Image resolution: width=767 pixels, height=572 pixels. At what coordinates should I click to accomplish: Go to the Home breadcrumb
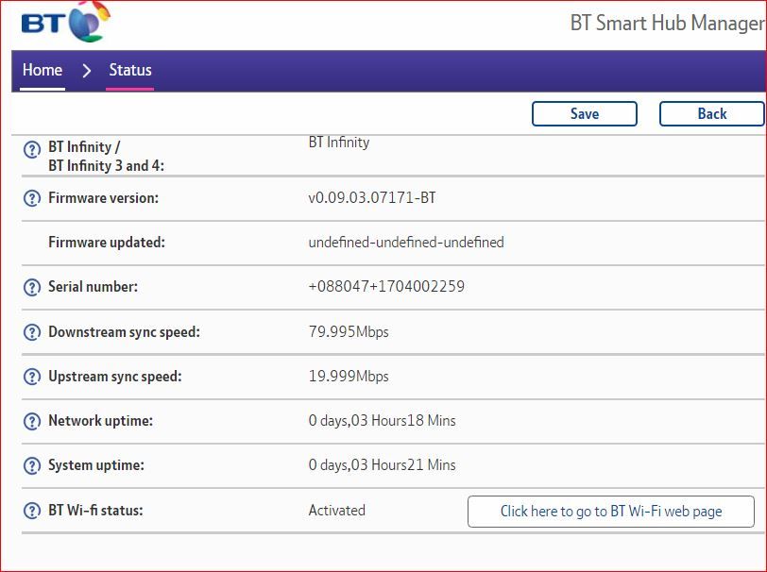click(43, 70)
